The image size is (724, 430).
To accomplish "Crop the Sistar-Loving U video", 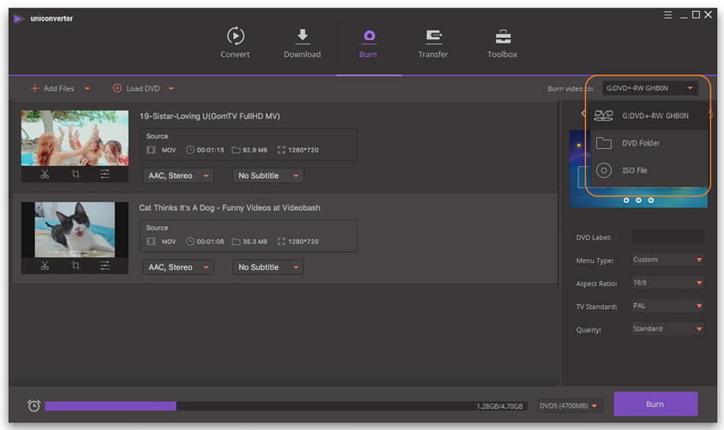I will [x=75, y=174].
